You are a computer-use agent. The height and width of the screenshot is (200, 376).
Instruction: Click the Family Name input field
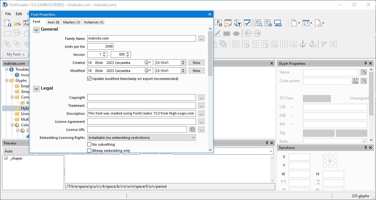pos(141,39)
